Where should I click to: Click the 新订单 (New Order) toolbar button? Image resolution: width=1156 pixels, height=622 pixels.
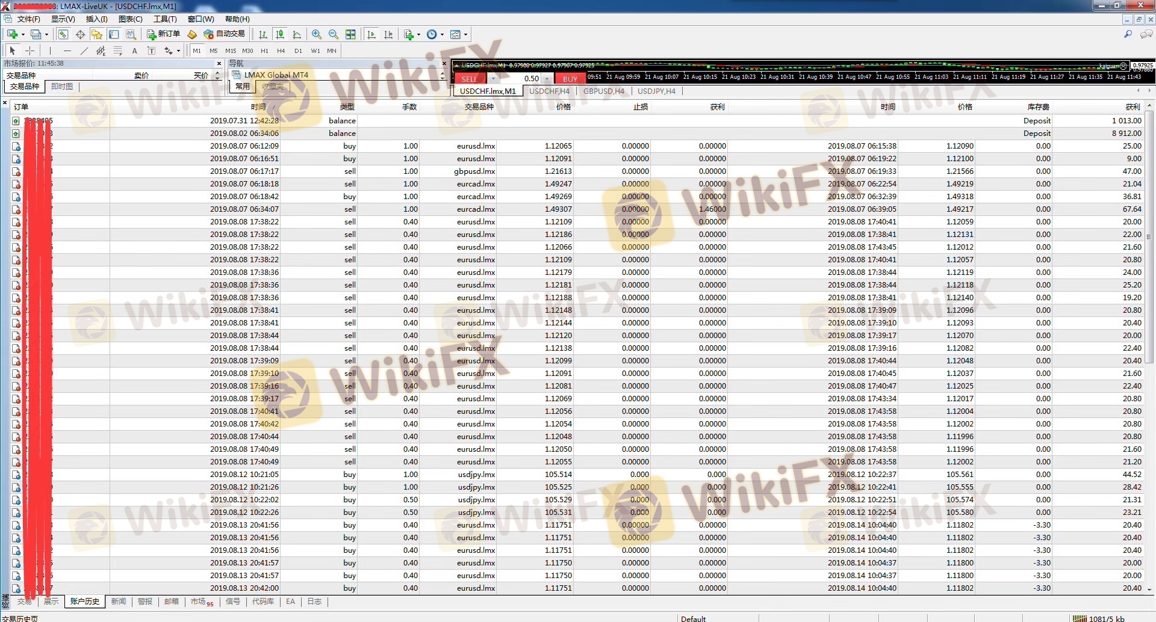point(164,34)
